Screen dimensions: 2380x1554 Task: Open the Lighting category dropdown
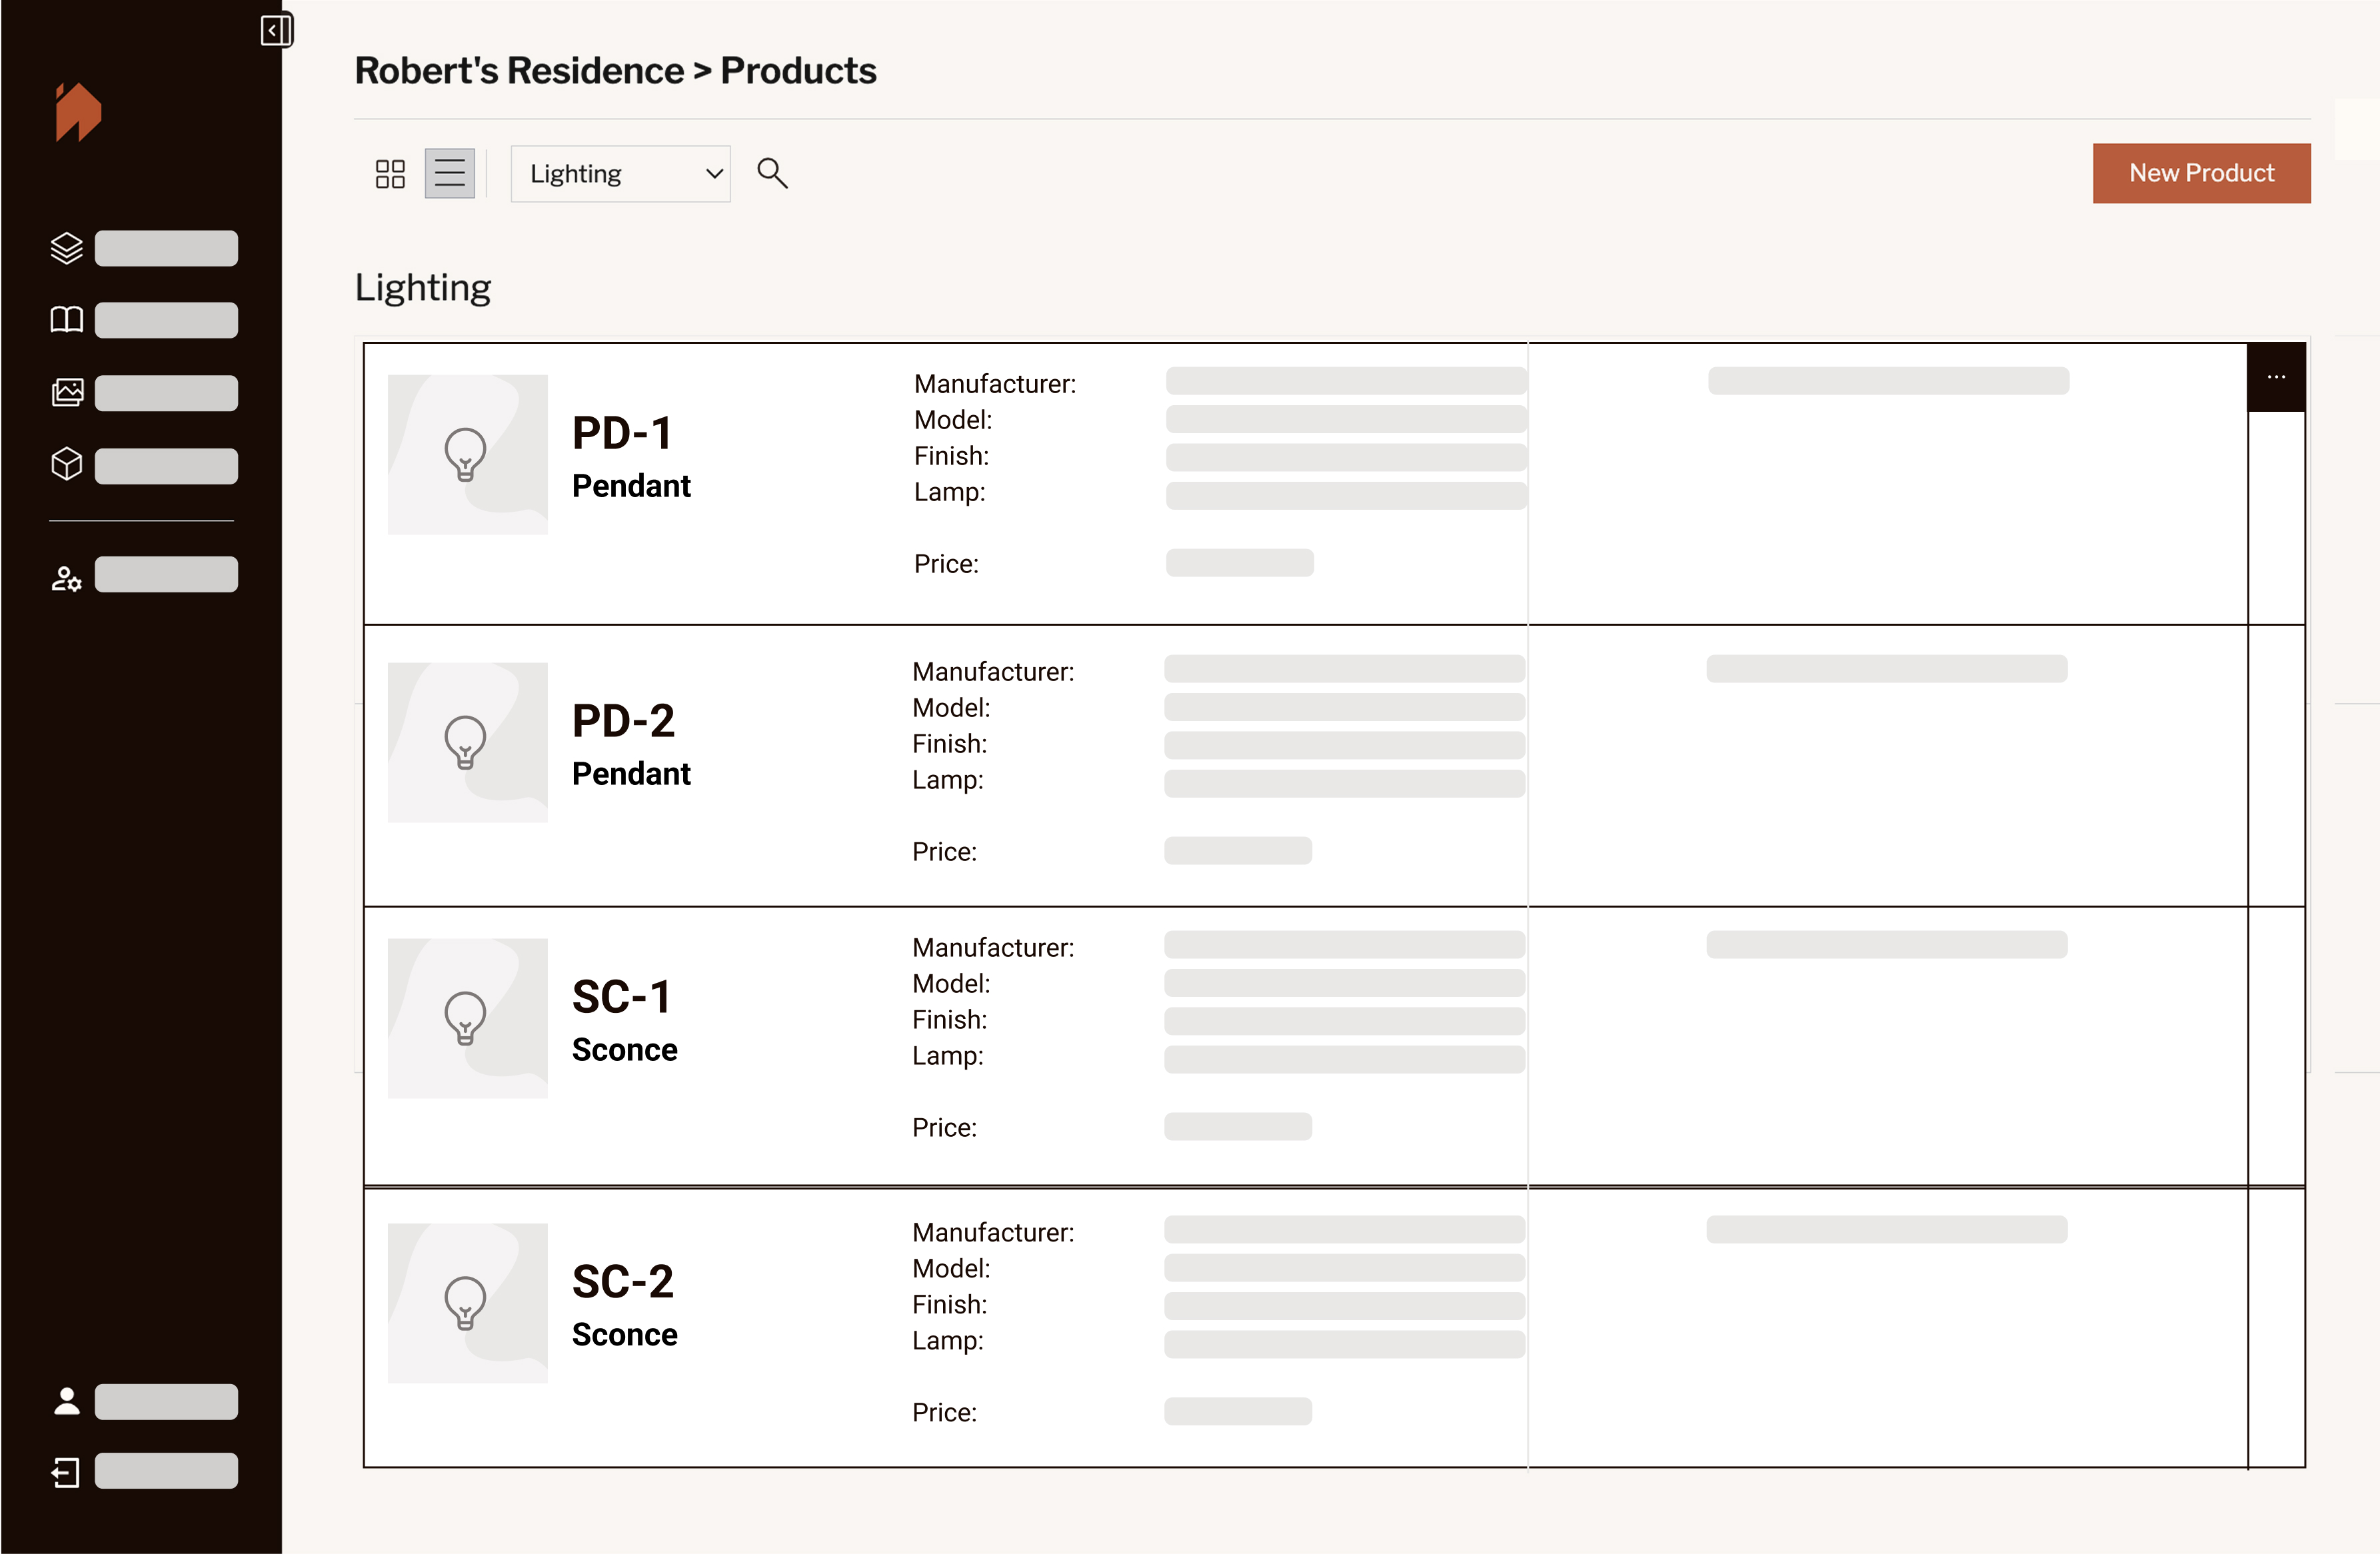click(620, 174)
